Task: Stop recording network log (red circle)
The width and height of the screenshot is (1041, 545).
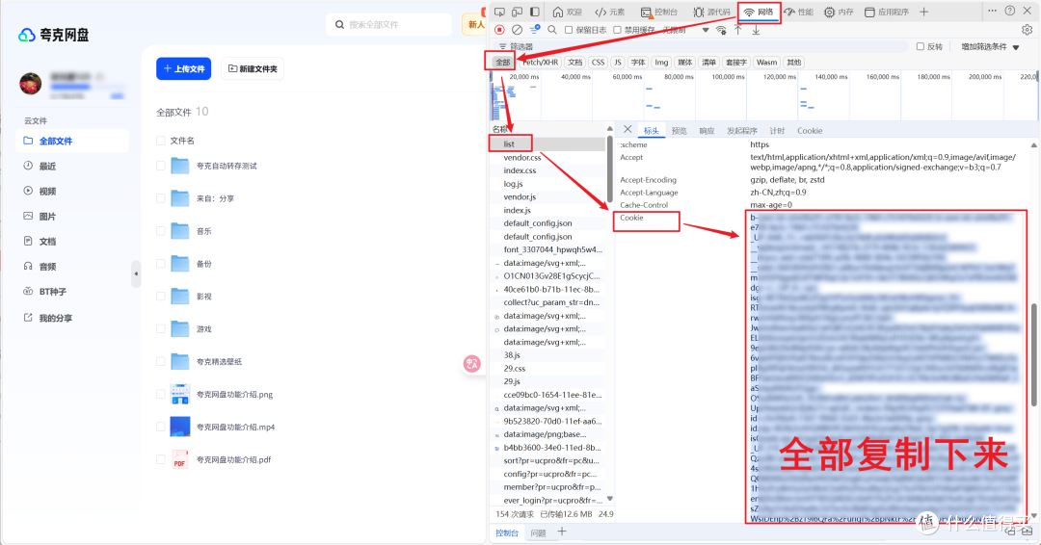Action: 500,30
